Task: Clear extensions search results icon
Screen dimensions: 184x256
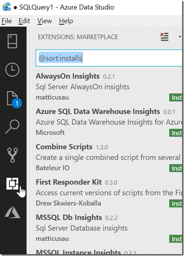Action: [164, 37]
